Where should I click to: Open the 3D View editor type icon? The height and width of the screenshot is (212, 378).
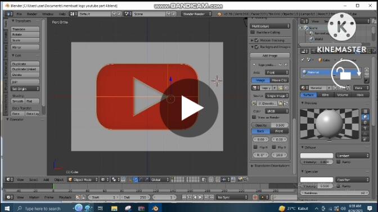coord(9,179)
